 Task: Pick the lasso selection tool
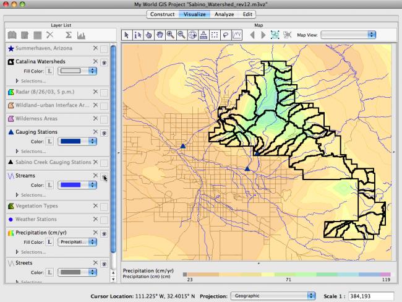point(226,35)
